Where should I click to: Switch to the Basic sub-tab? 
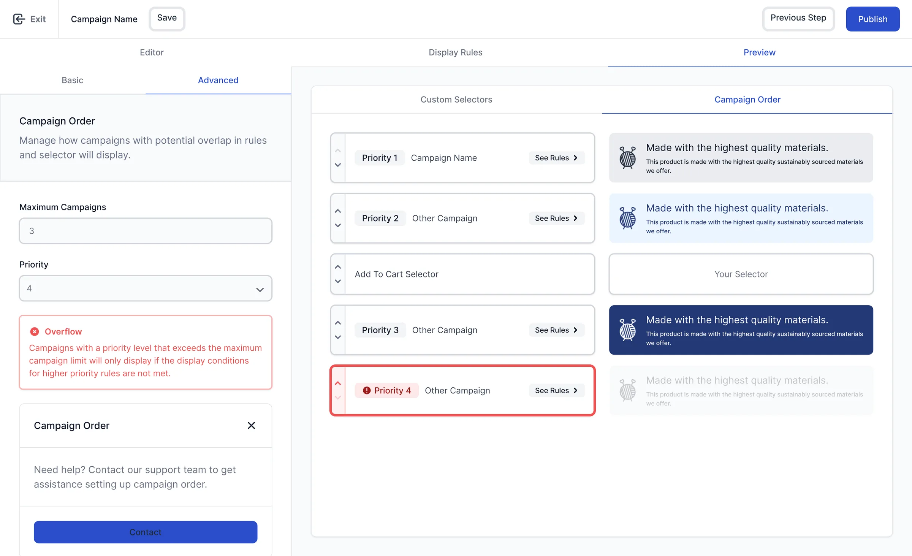[72, 80]
